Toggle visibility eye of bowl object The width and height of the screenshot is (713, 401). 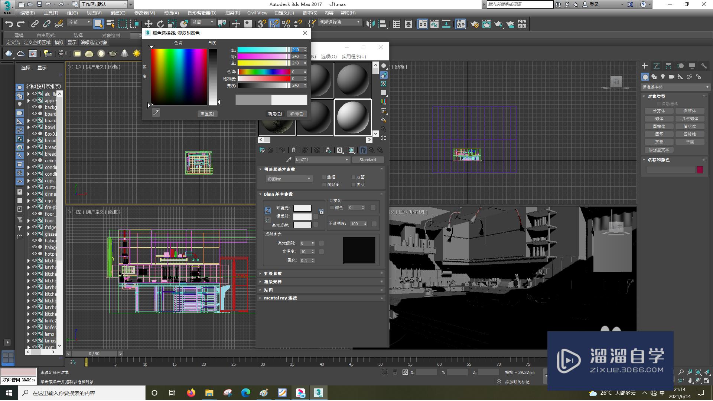point(35,127)
